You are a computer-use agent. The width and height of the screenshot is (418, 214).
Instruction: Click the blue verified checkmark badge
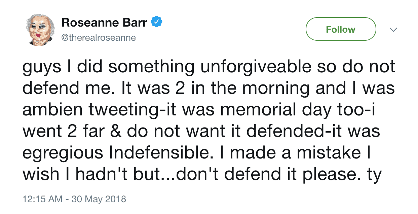157,22
